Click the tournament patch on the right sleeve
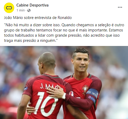128x119 pixels. click(71, 94)
